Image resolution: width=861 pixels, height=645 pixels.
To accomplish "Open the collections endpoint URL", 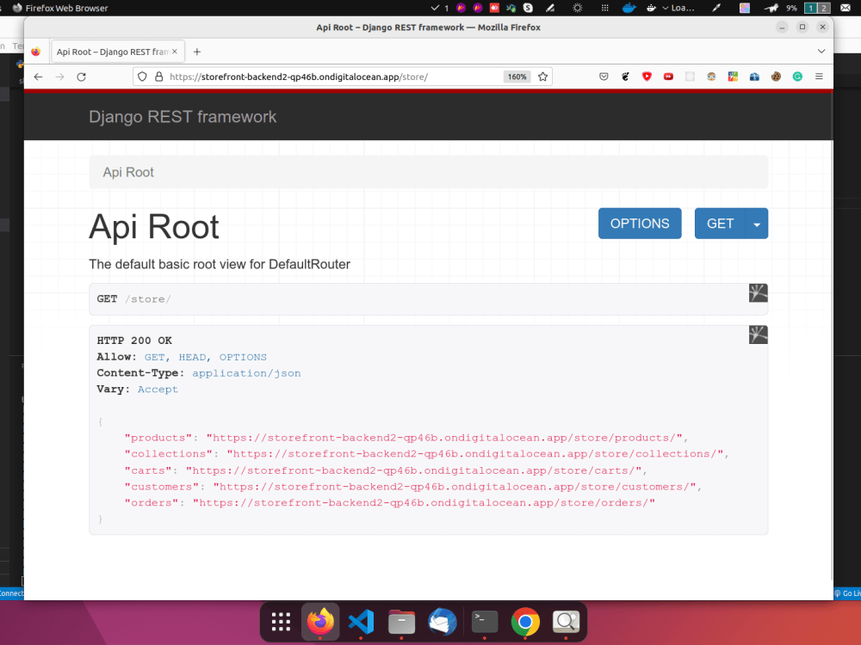I will pyautogui.click(x=475, y=453).
